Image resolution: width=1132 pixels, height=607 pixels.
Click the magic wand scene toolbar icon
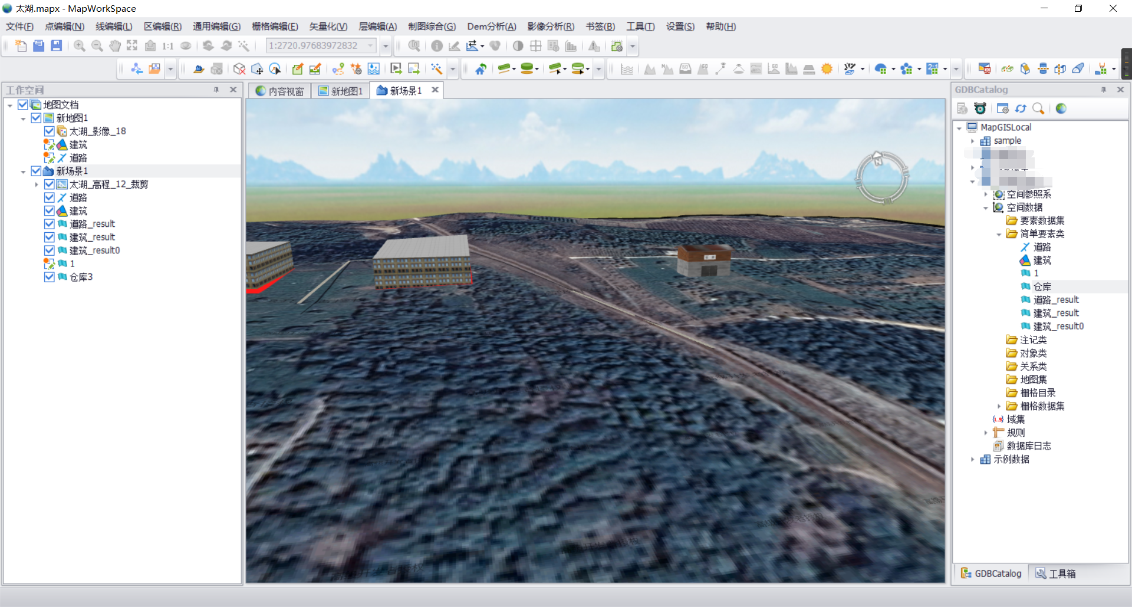(437, 69)
